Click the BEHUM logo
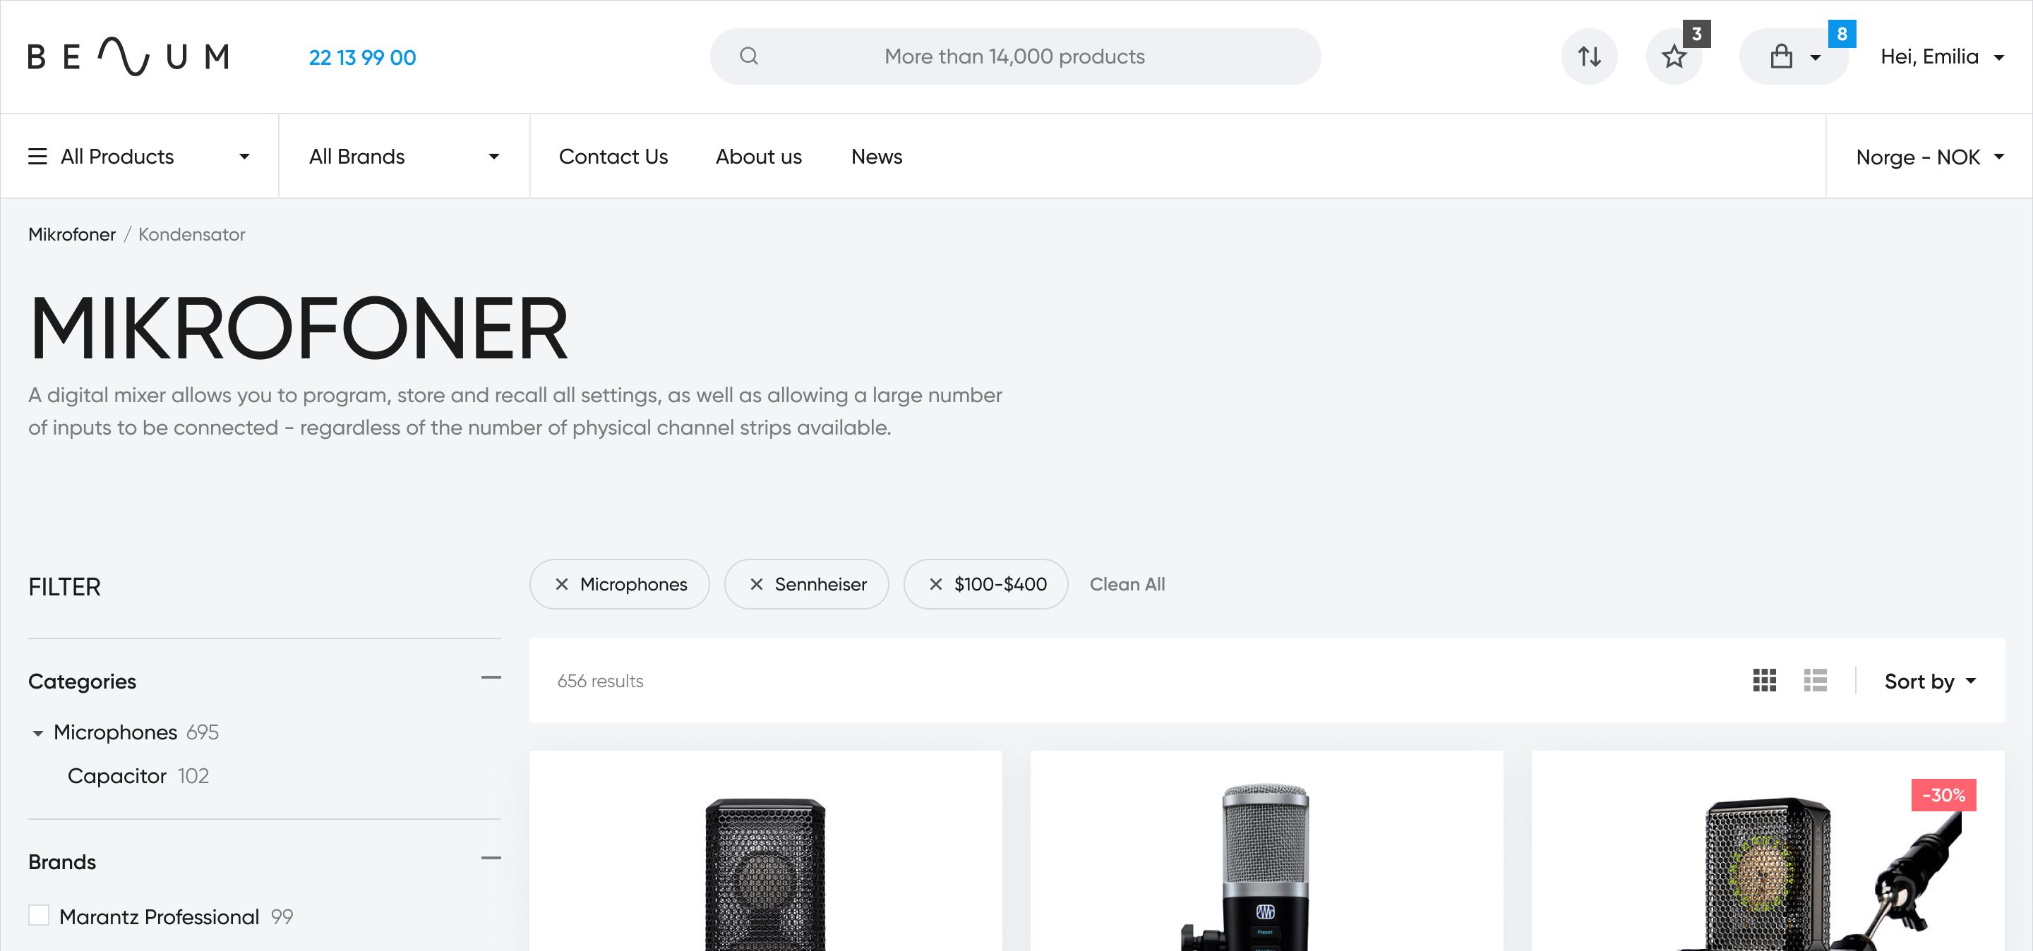This screenshot has height=951, width=2033. pos(128,56)
